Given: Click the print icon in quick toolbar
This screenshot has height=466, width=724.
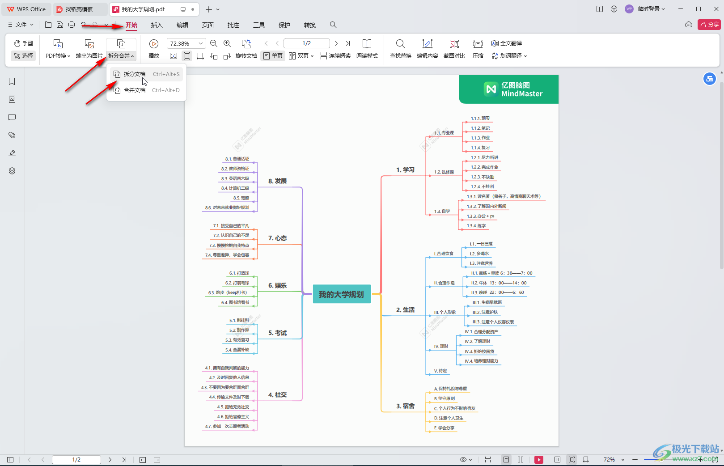Looking at the screenshot, I should [72, 25].
